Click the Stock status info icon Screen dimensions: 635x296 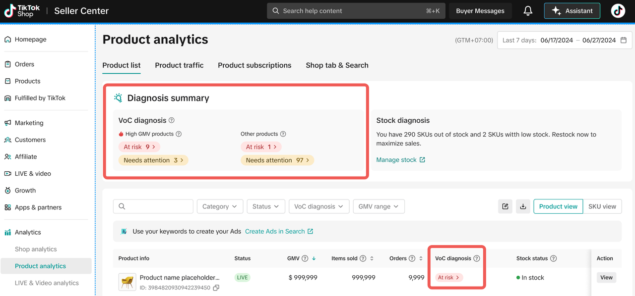(553, 258)
